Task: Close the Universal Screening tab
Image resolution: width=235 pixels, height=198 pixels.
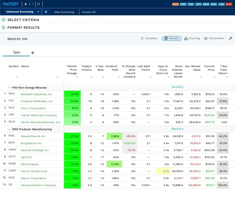Action: coord(46,12)
